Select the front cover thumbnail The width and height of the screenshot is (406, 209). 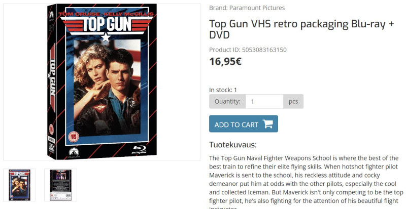click(x=19, y=185)
